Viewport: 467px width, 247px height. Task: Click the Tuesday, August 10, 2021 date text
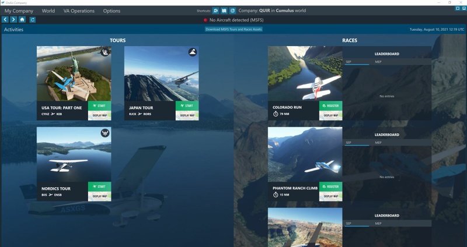pyautogui.click(x=437, y=30)
